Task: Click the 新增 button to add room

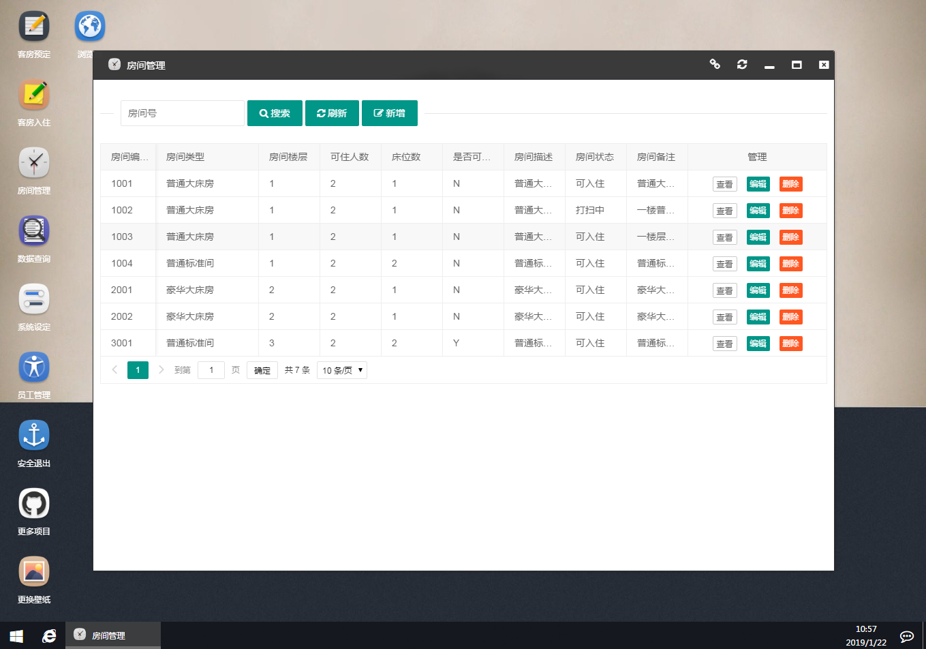Action: coord(389,112)
